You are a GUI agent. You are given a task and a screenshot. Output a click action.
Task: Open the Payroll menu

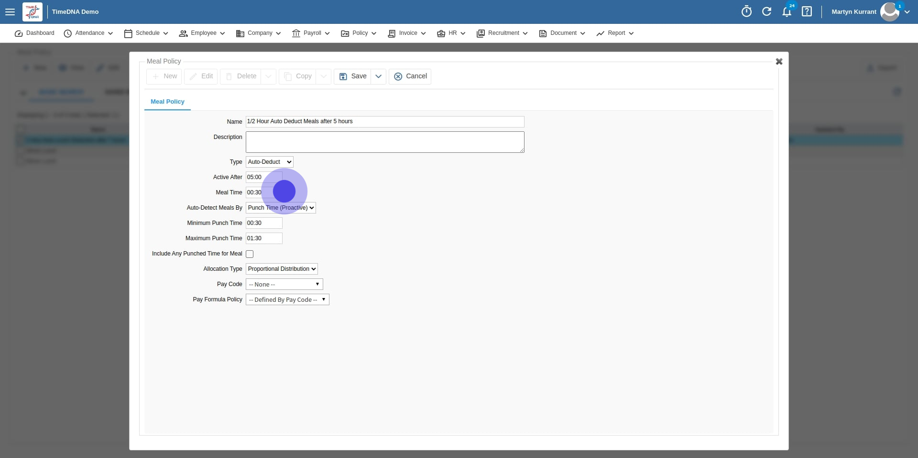(x=311, y=33)
